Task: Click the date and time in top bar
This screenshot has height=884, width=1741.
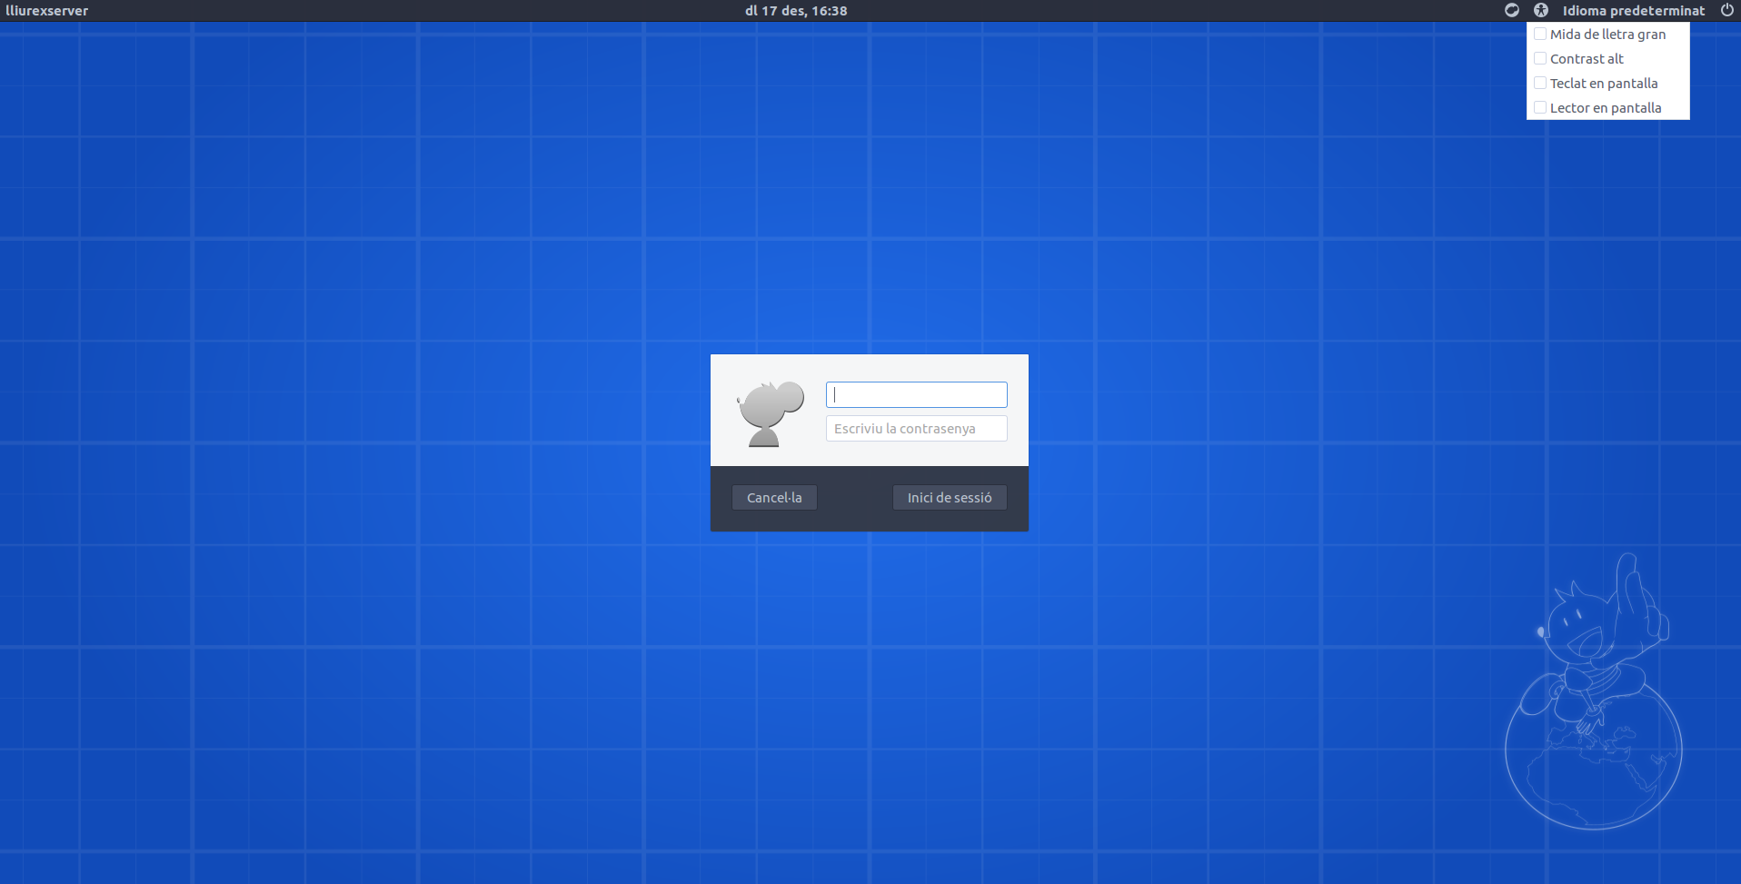Action: tap(796, 11)
